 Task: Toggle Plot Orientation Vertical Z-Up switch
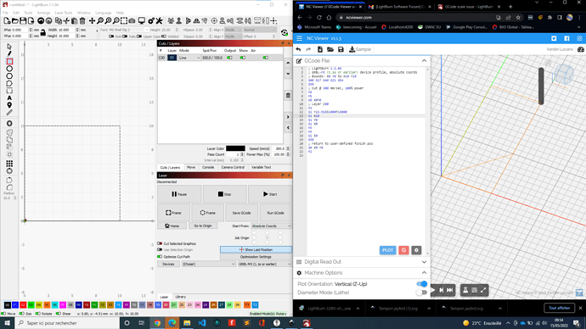[421, 284]
